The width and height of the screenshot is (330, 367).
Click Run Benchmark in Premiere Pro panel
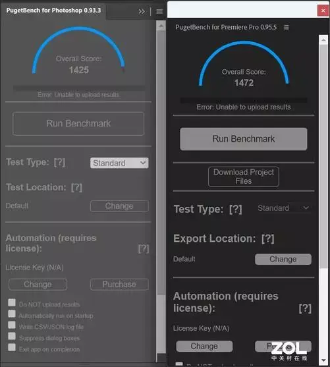click(244, 139)
